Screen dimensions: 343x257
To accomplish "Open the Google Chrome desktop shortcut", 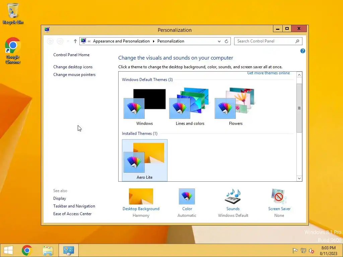I will click(x=13, y=51).
